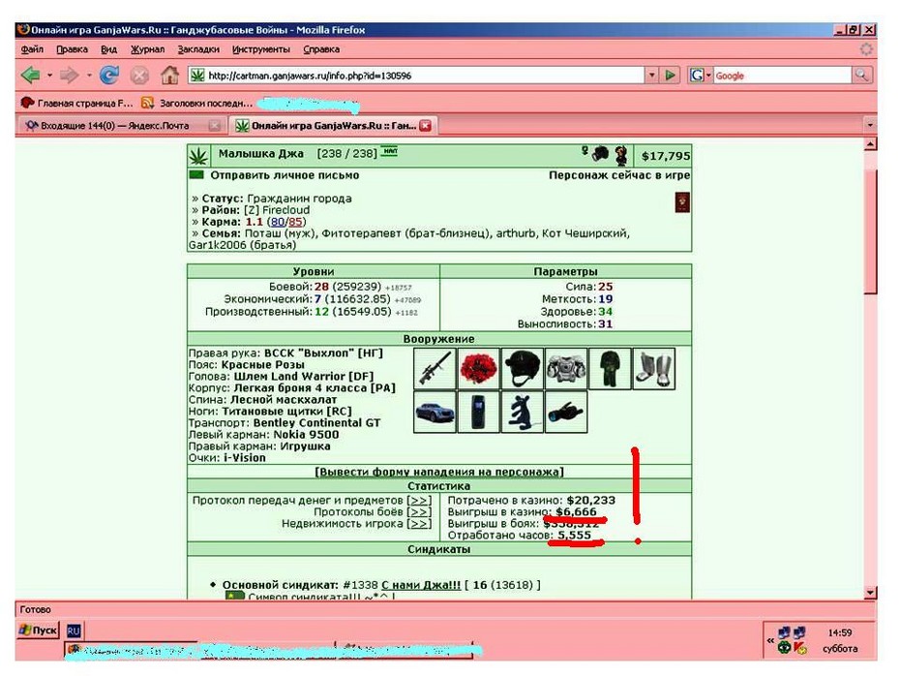Click the Nokia 9500 phone thumbnail

[479, 412]
